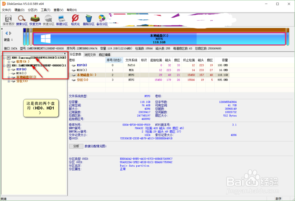Click the 数字 status bar indicator
295x201 pixels.
(x=278, y=199)
